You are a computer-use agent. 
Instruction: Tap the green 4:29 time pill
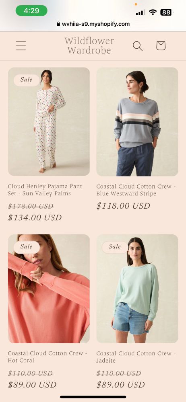tap(31, 11)
